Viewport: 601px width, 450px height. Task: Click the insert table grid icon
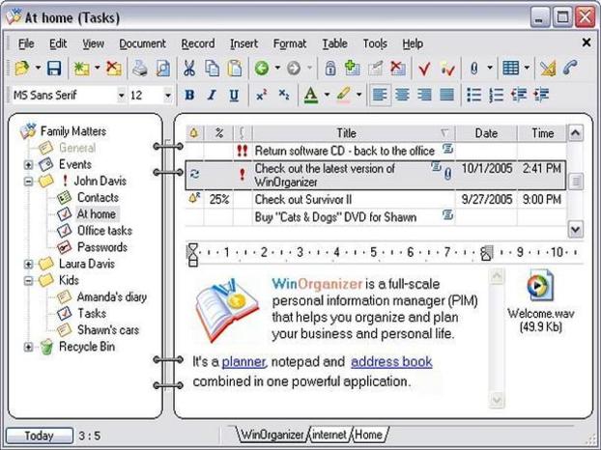point(510,69)
